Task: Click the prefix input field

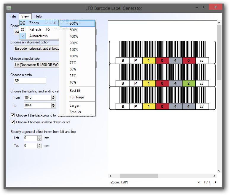Action: point(30,81)
